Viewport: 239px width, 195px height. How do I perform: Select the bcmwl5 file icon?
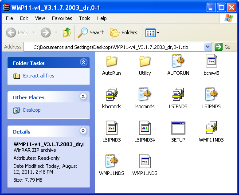point(211,61)
